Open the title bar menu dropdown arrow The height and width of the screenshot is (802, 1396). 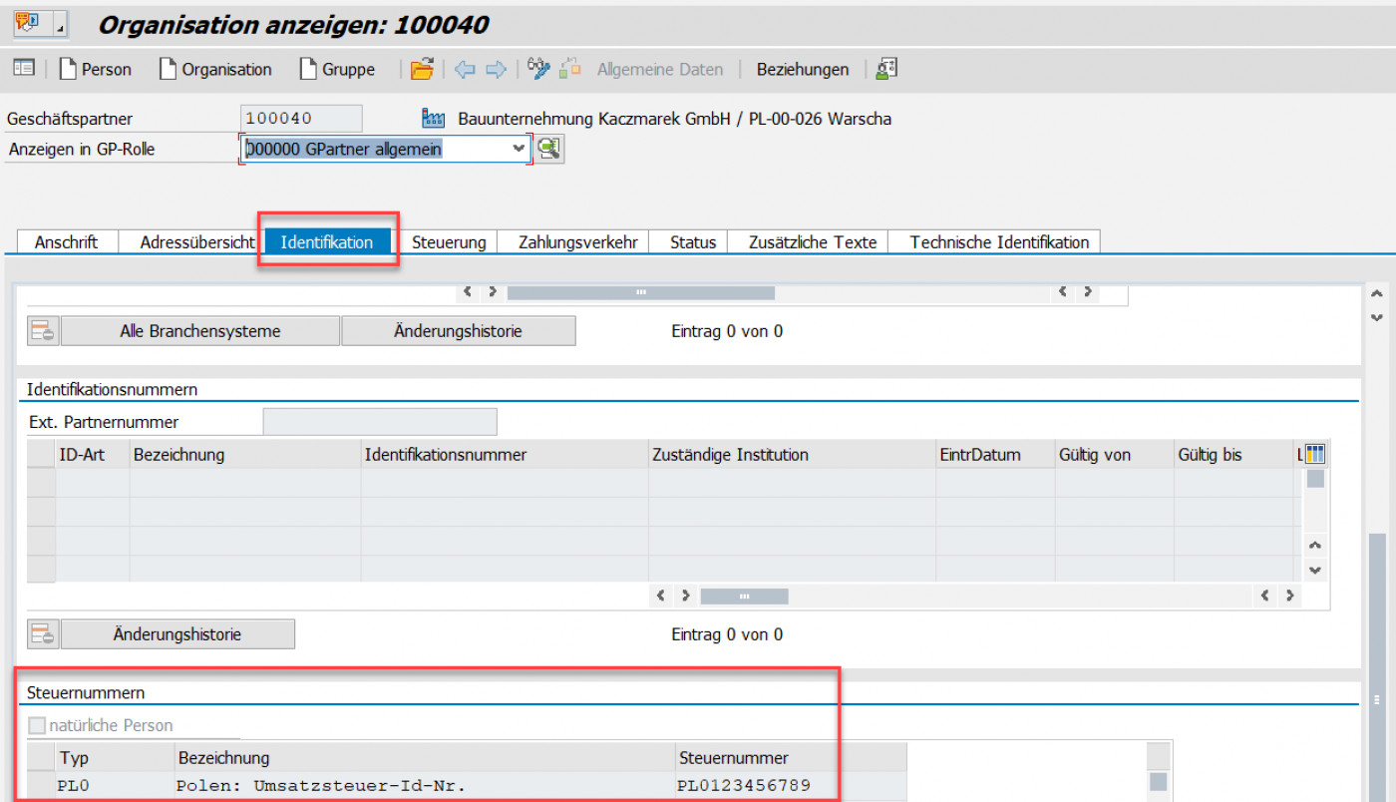point(60,26)
